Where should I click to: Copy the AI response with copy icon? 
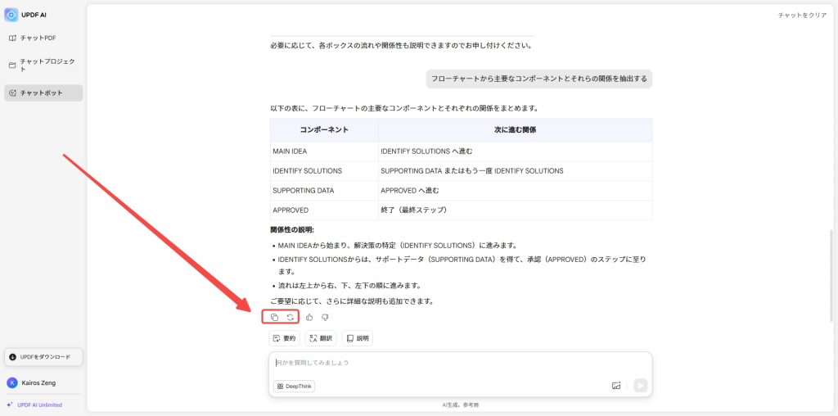[274, 317]
